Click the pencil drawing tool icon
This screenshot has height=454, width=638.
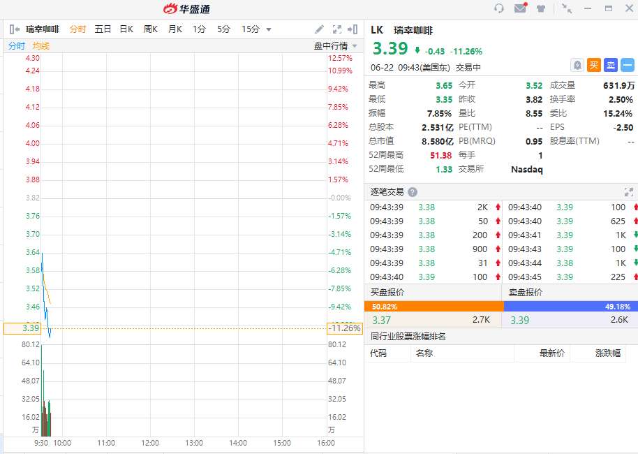tap(320, 29)
